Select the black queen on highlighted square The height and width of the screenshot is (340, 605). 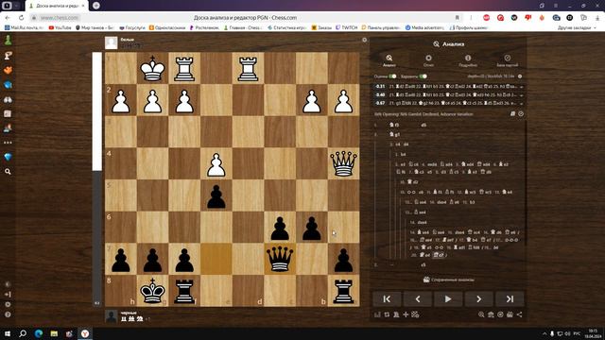point(280,259)
